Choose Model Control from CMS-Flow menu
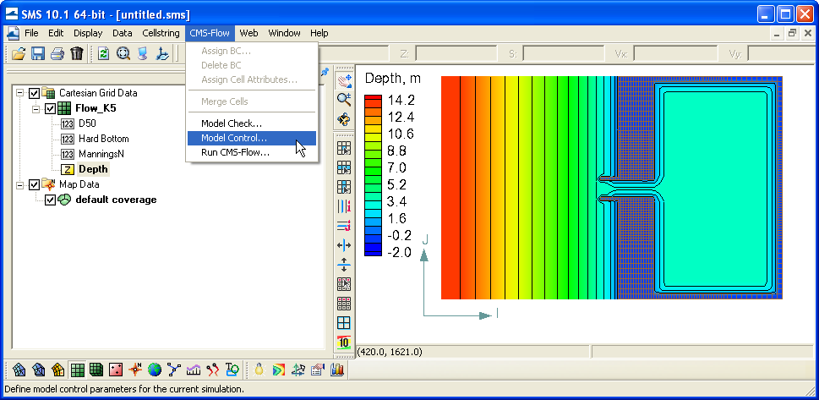This screenshot has width=819, height=400. [x=252, y=138]
